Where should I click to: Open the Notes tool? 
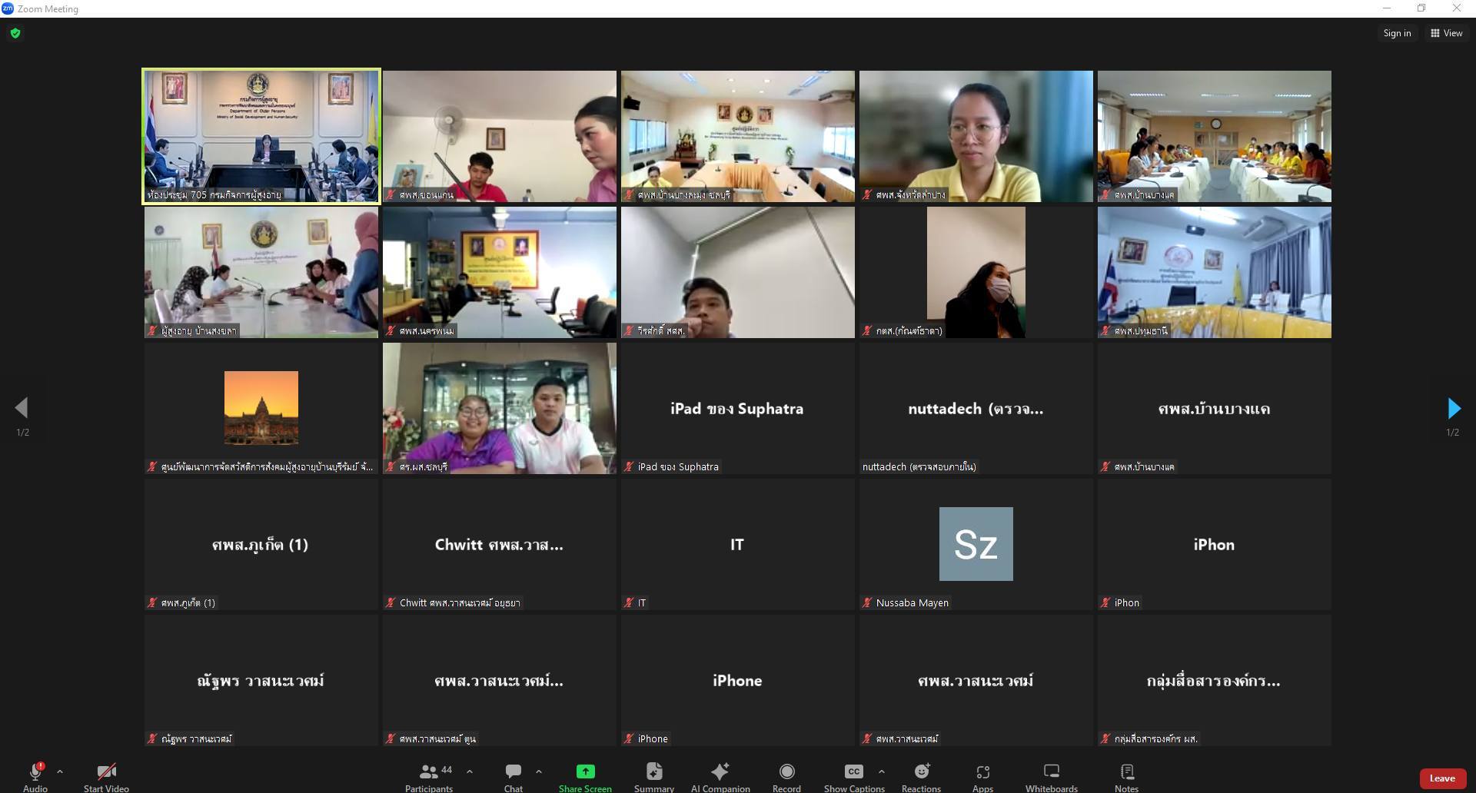tap(1126, 776)
